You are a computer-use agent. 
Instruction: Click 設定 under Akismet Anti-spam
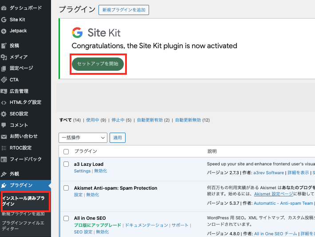tap(79, 195)
